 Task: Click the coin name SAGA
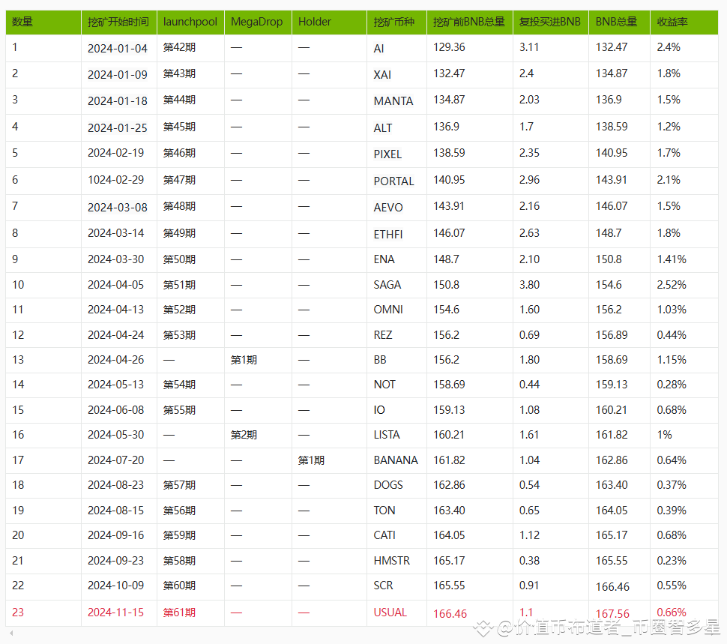click(x=387, y=285)
